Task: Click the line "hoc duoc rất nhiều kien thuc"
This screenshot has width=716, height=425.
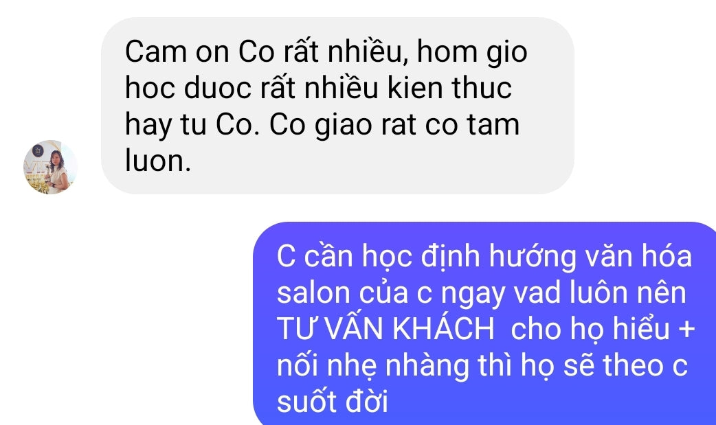Action: coord(318,88)
